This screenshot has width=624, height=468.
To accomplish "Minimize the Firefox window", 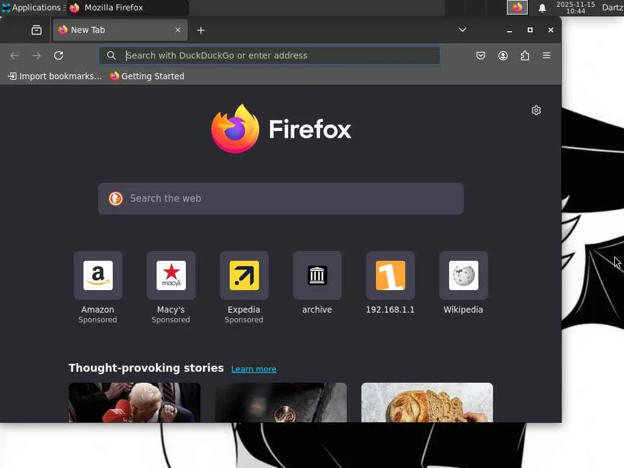I will pos(509,30).
